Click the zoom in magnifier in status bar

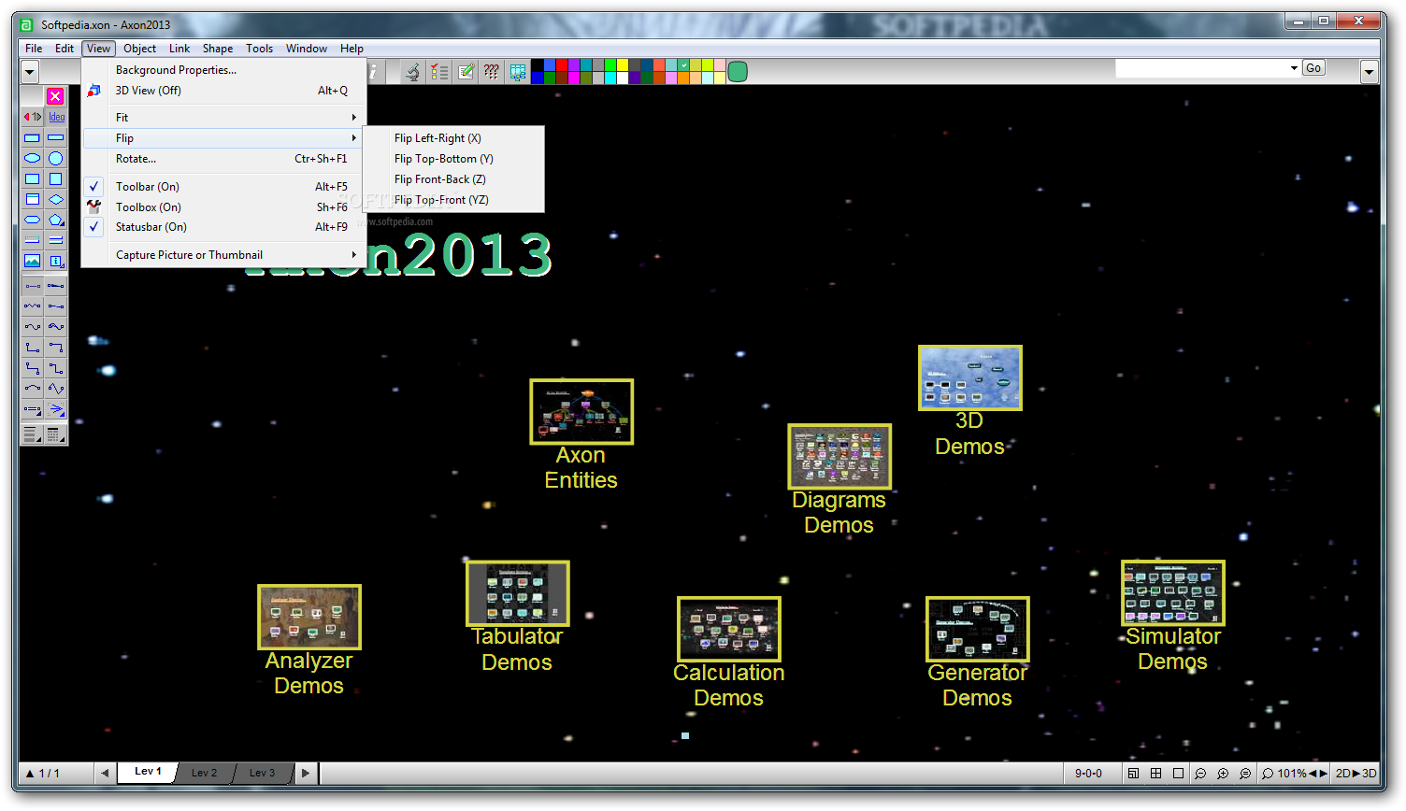pyautogui.click(x=1223, y=774)
